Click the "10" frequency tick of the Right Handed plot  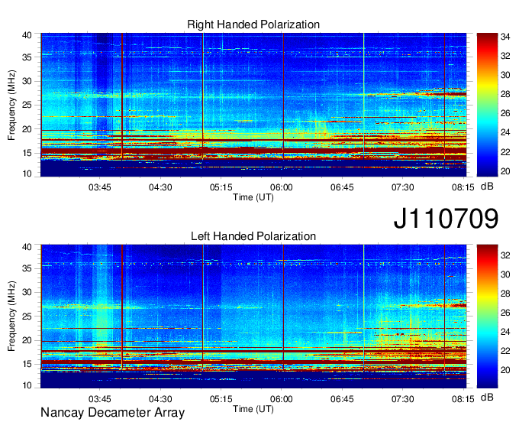(27, 174)
